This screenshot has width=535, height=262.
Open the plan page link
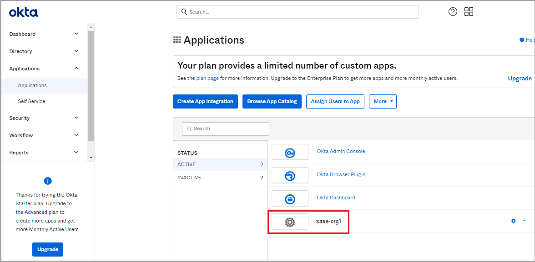coord(207,78)
